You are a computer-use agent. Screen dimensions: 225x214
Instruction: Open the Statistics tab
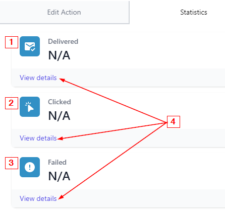(x=194, y=12)
